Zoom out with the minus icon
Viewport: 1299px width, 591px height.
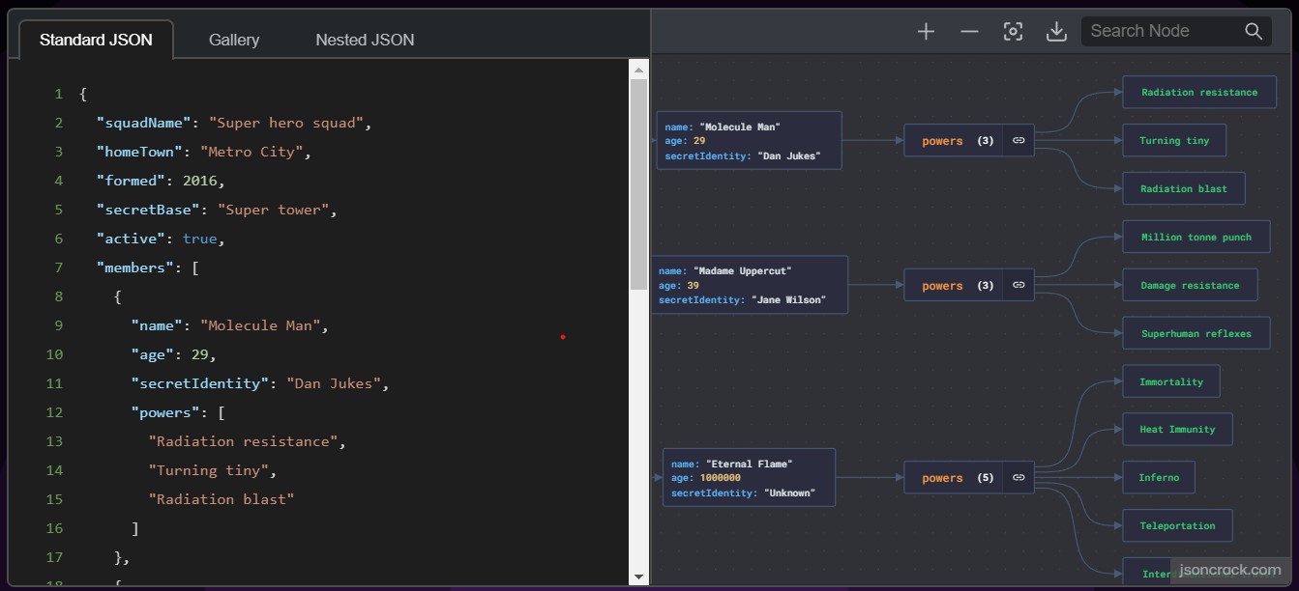969,32
